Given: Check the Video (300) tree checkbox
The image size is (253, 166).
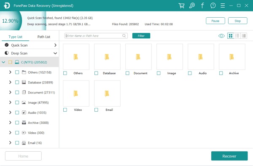Looking at the screenshot, I should point(17,133).
